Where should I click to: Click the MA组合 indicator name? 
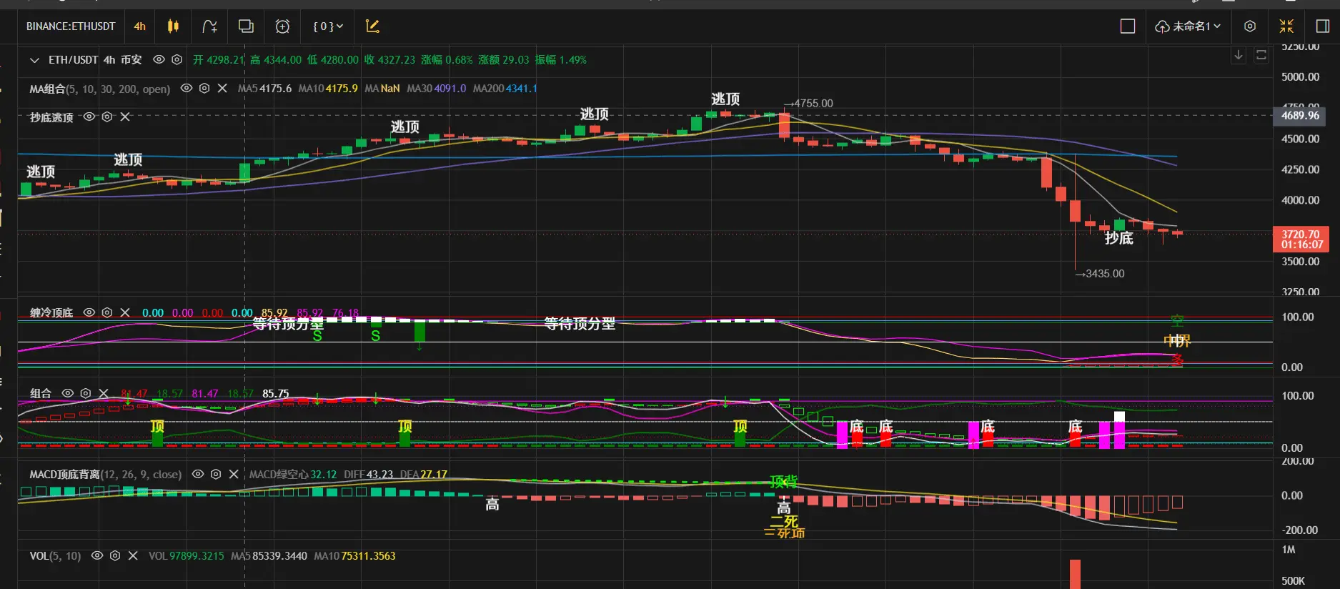pyautogui.click(x=100, y=89)
